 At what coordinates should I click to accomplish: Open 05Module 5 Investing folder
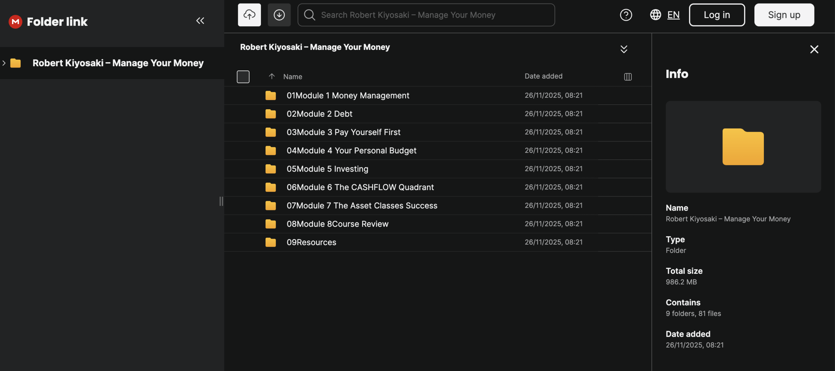327,169
